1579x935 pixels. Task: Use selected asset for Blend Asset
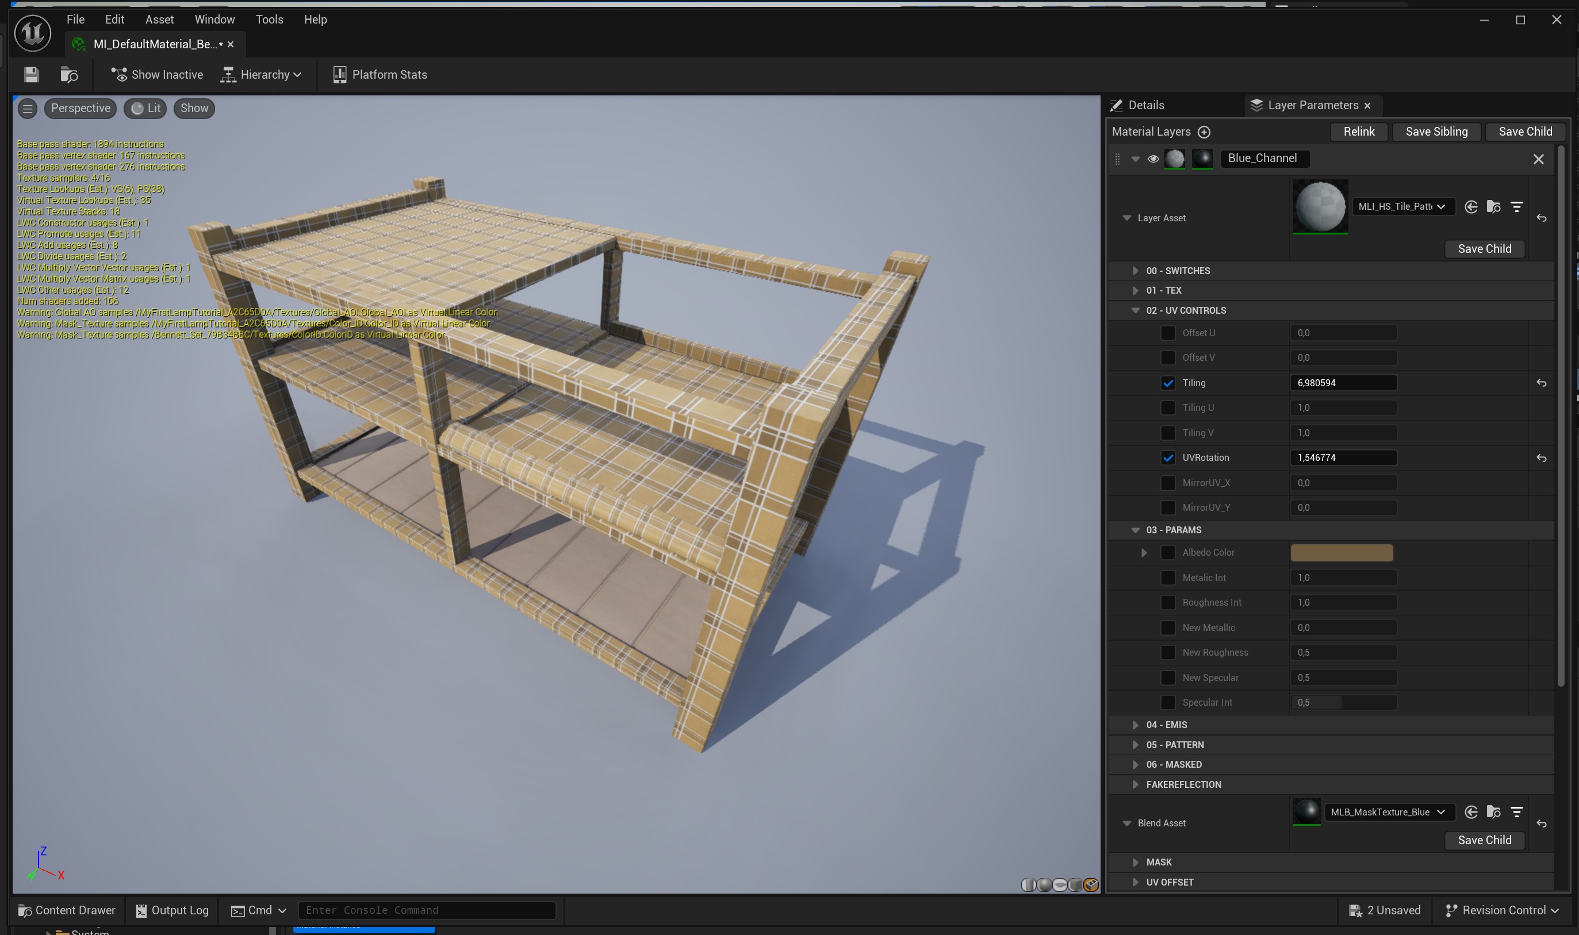1471,812
